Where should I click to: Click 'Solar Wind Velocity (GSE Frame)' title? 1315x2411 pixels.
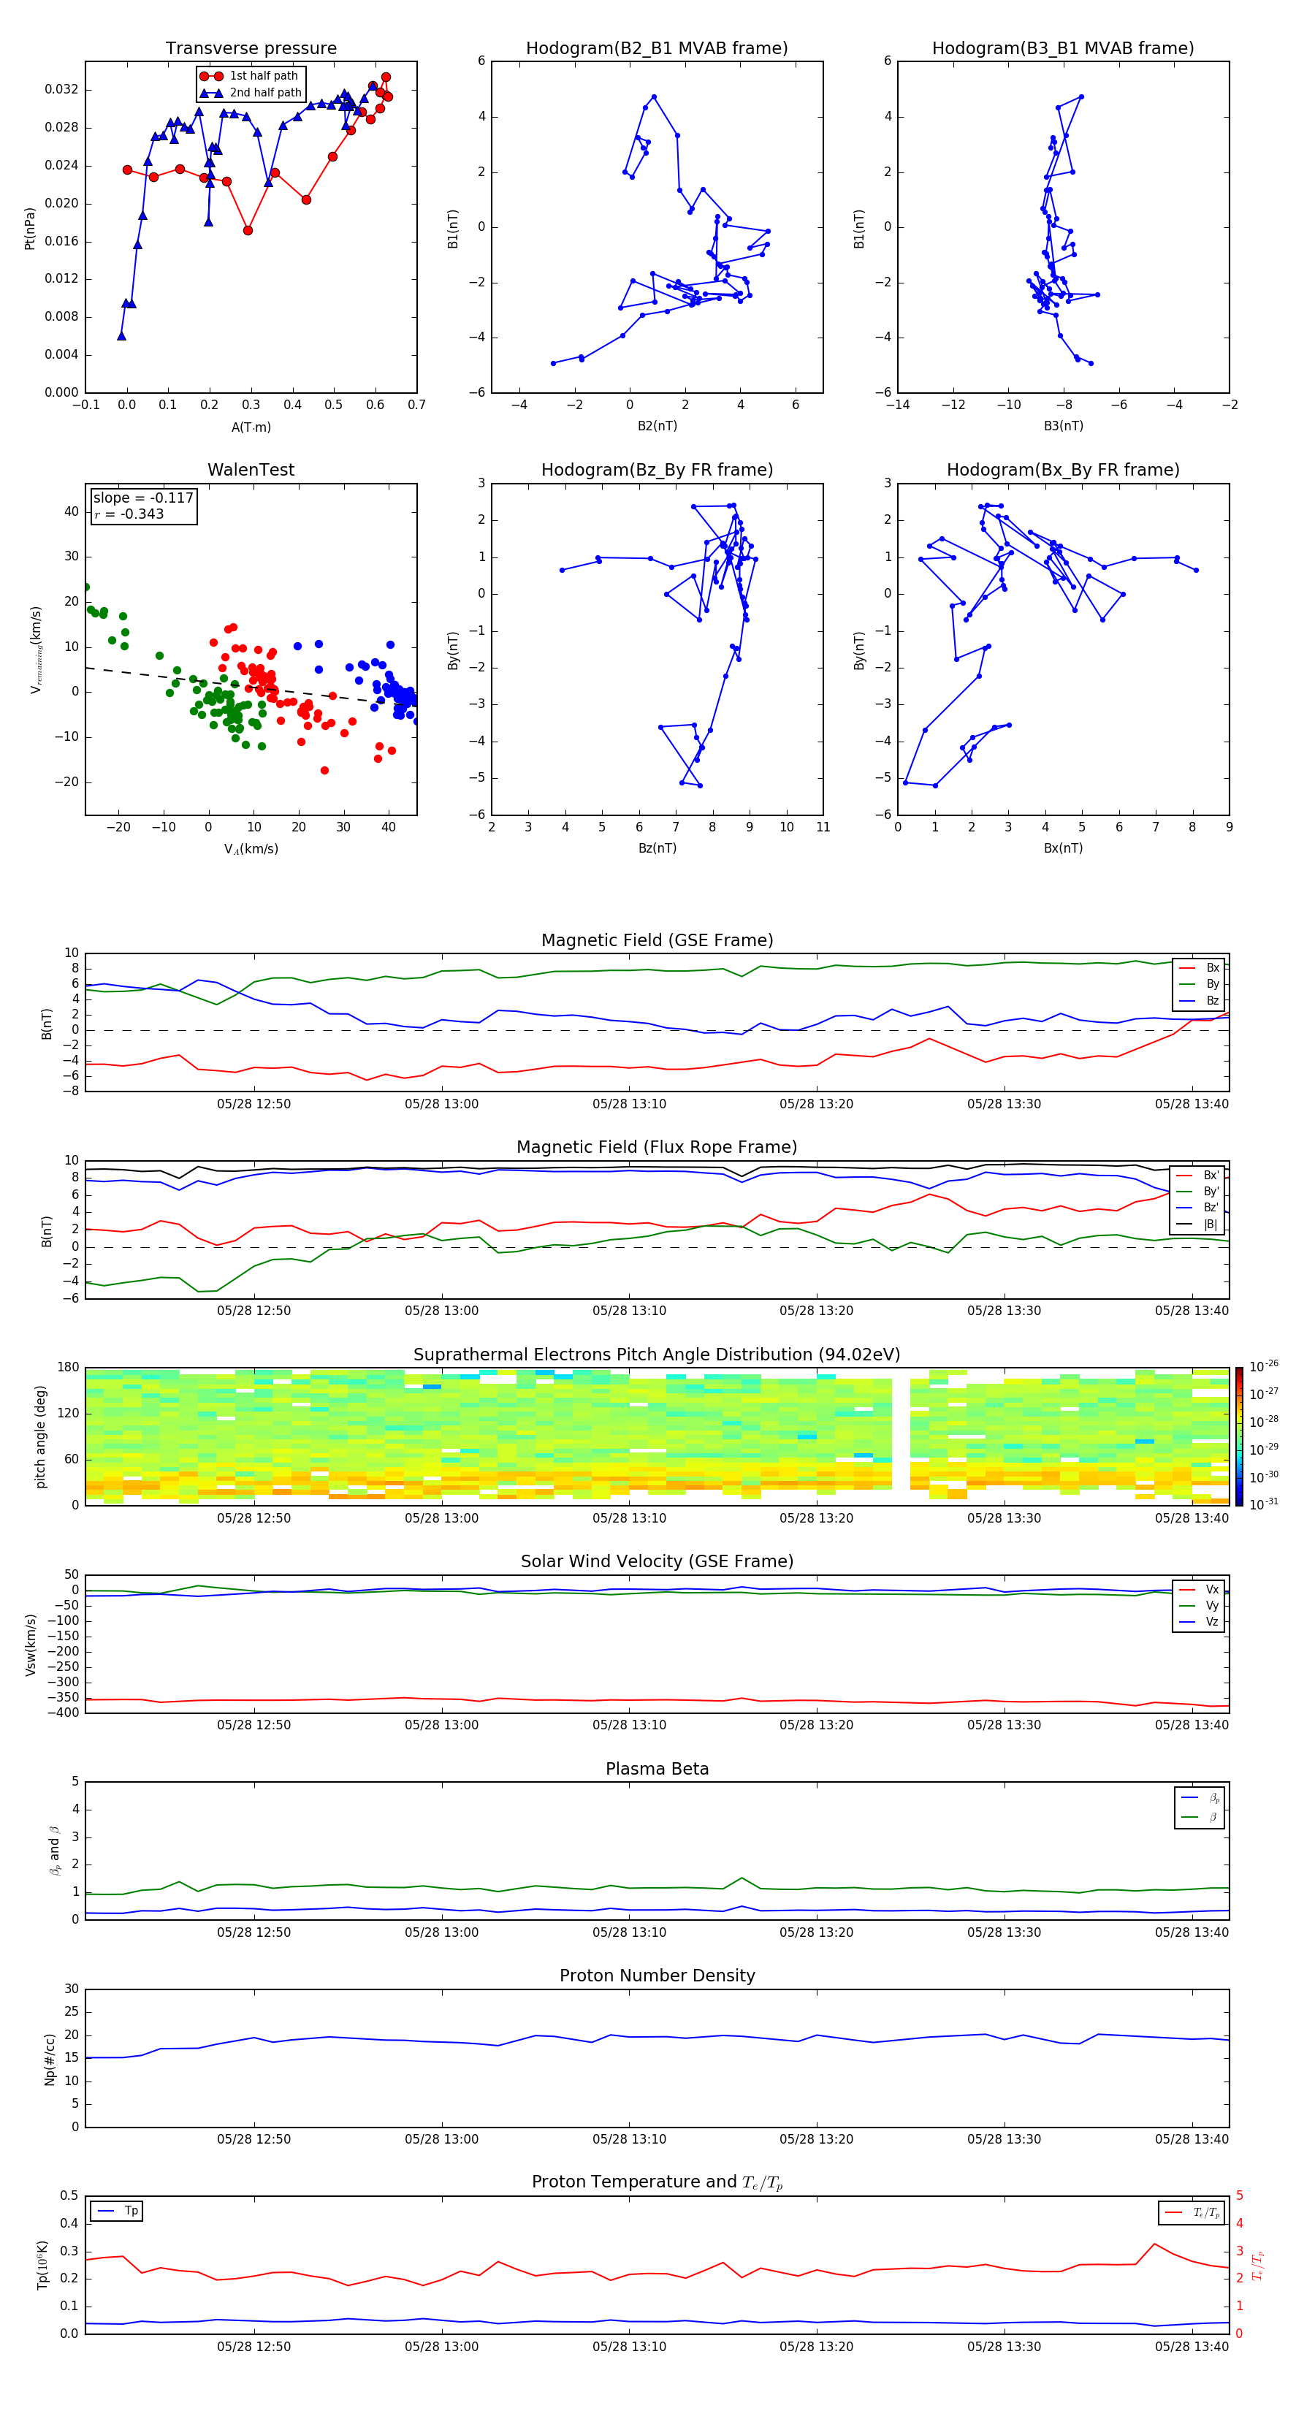(x=657, y=1562)
